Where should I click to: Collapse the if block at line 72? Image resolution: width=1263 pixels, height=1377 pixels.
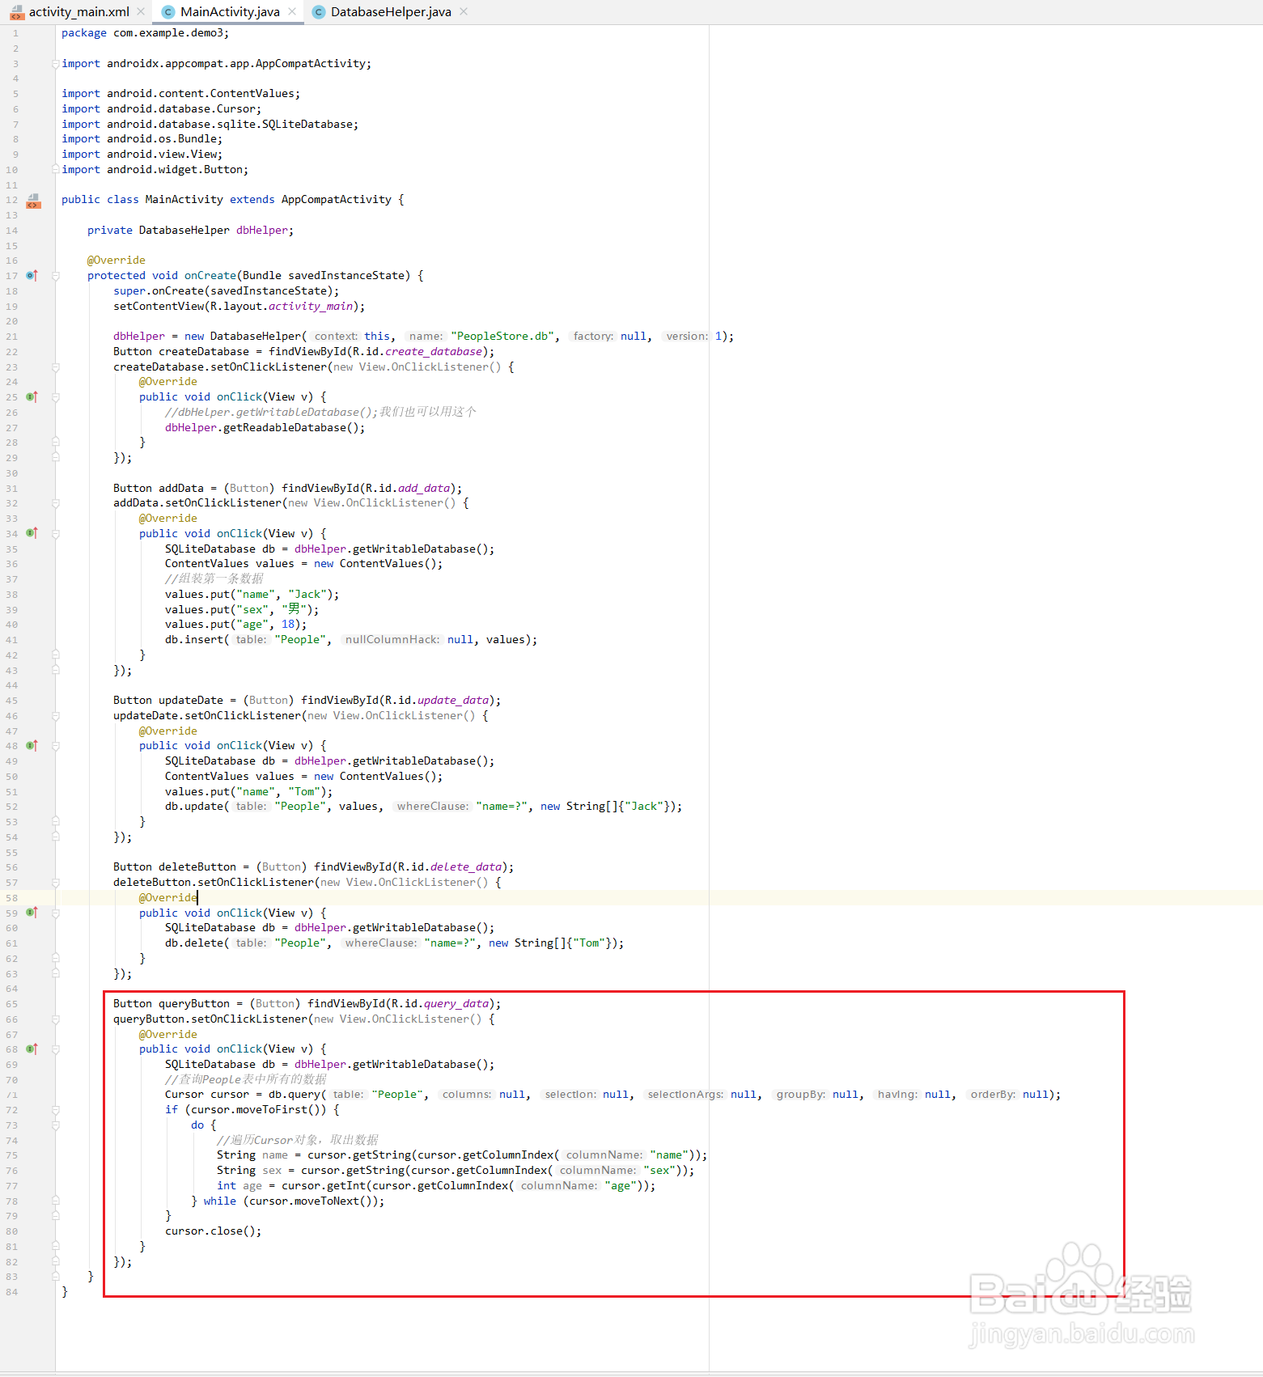(56, 1110)
